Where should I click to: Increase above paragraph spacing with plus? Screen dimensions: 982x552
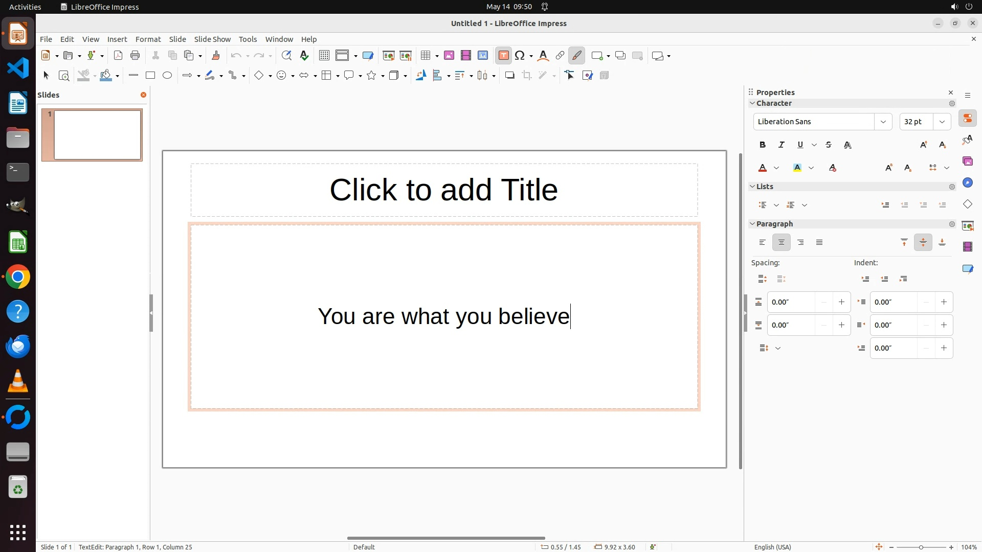(x=841, y=303)
